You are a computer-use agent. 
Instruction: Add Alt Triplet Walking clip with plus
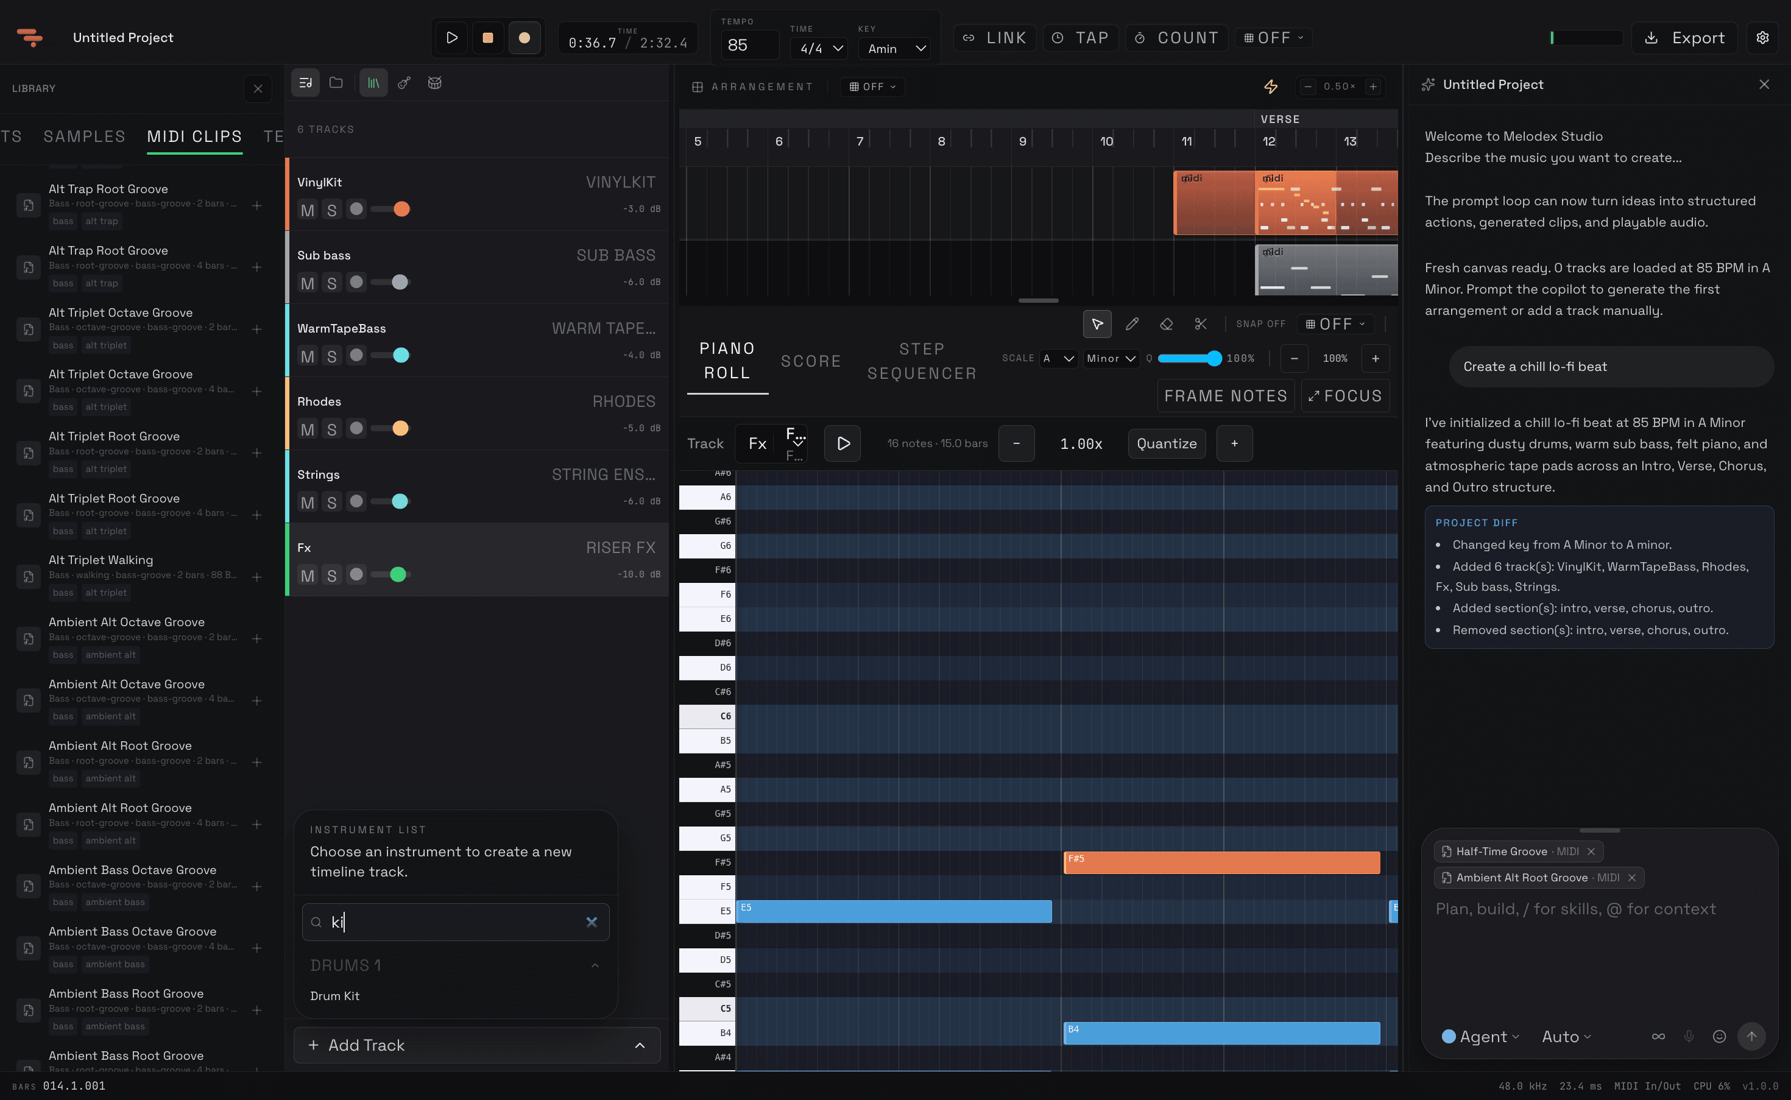tap(257, 577)
